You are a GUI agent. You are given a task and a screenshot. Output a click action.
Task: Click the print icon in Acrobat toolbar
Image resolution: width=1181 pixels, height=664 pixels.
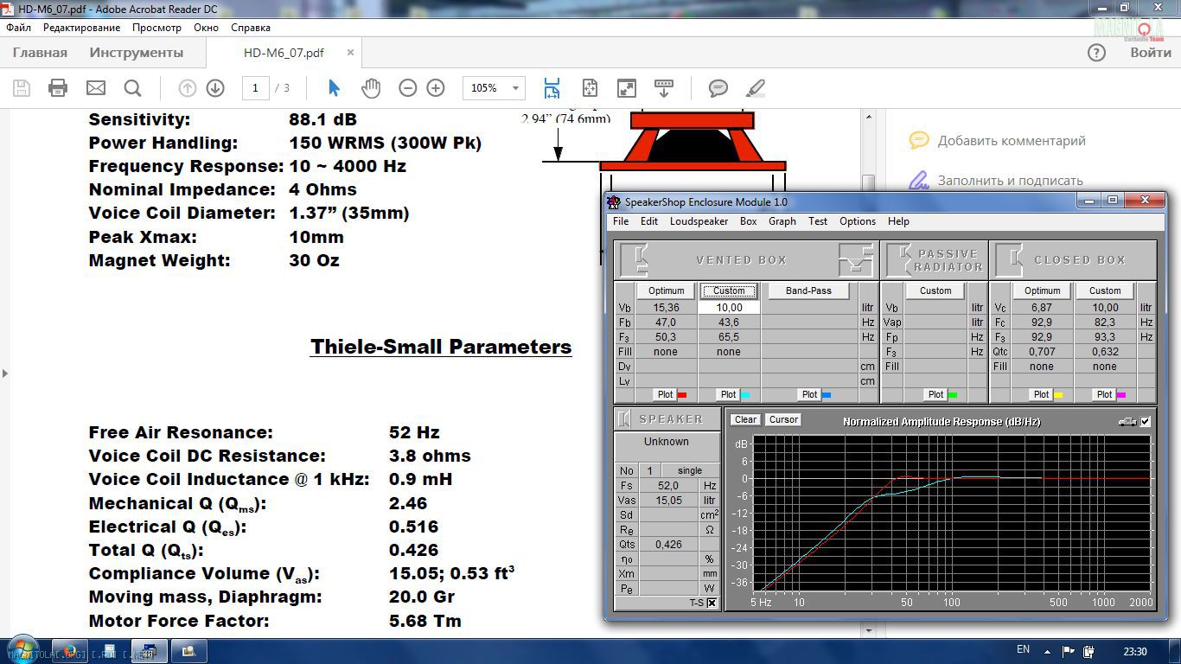[x=58, y=88]
